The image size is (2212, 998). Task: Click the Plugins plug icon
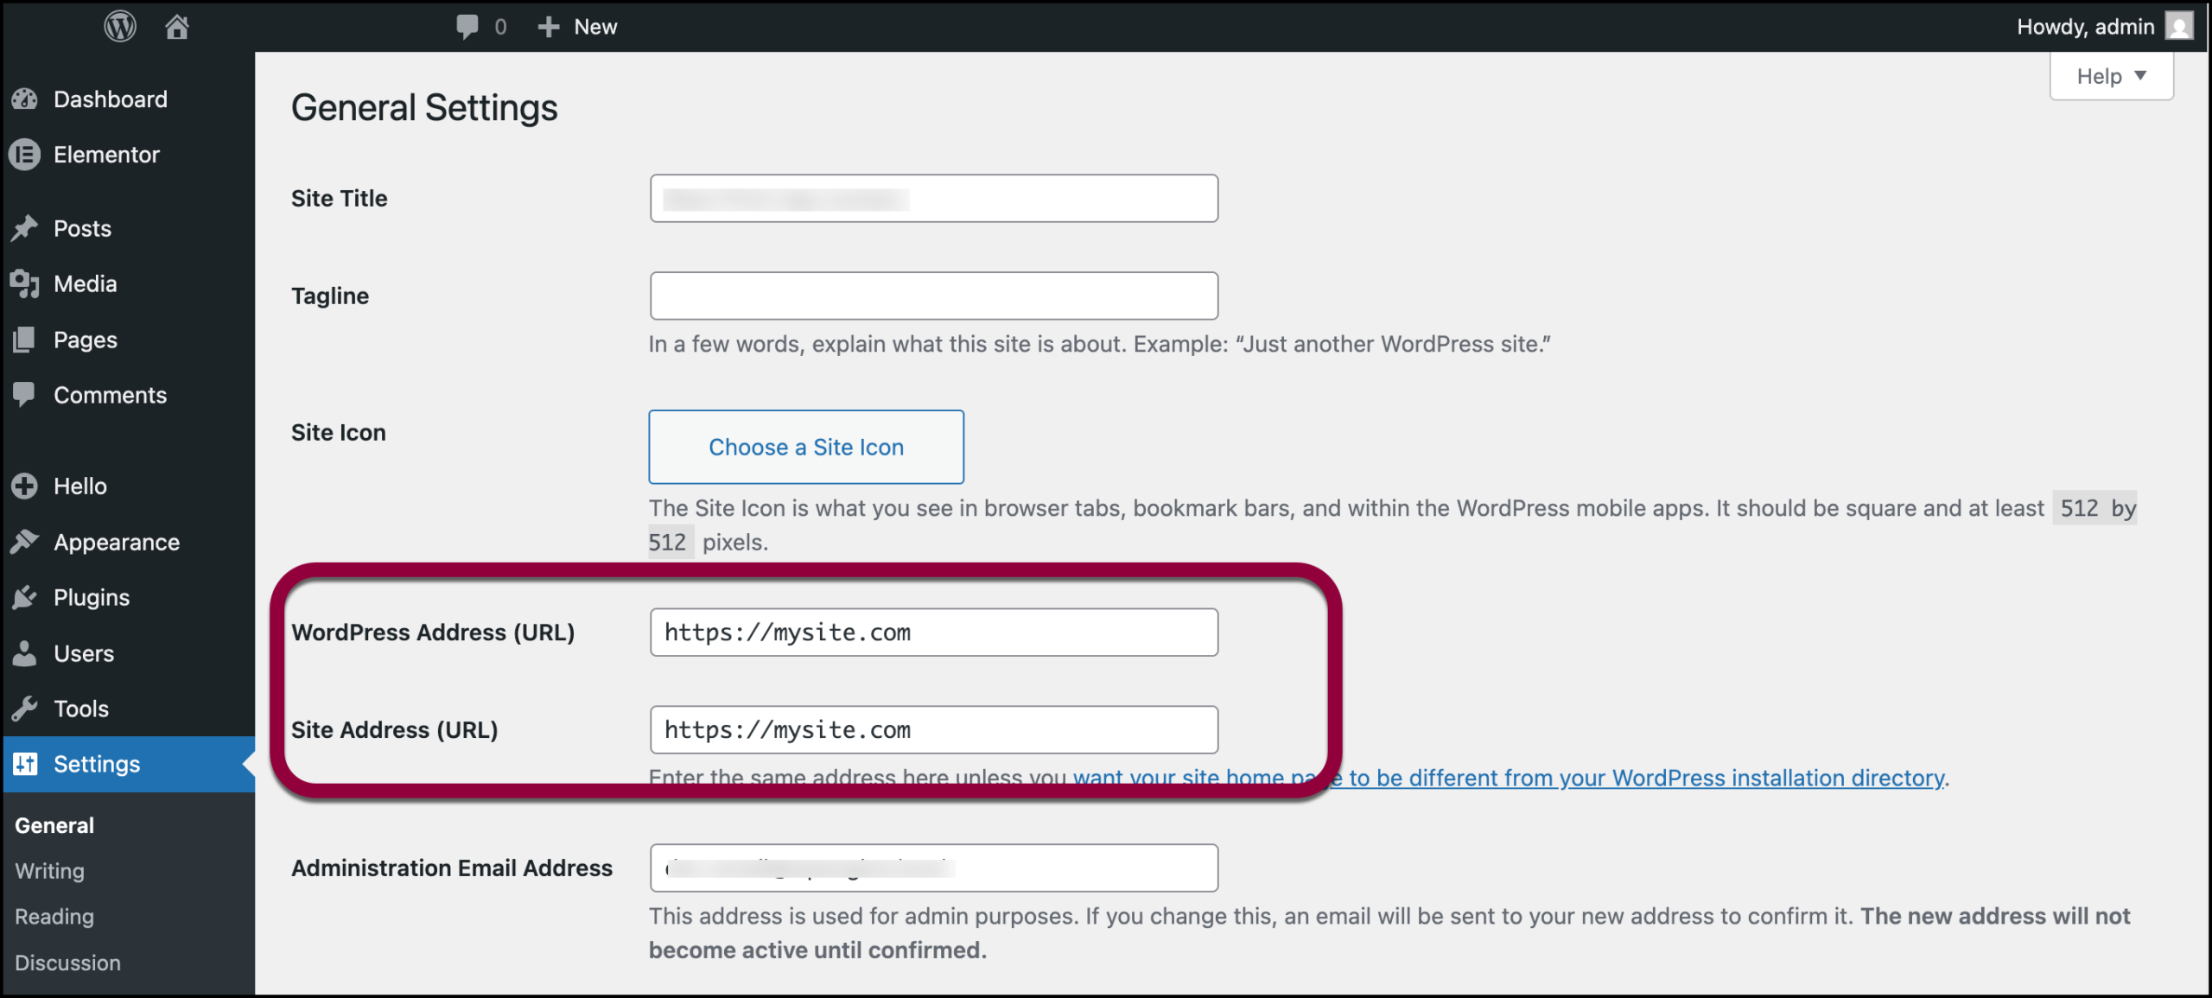tap(25, 597)
